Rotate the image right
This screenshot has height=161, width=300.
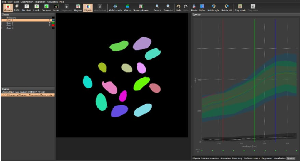tap(213, 7)
